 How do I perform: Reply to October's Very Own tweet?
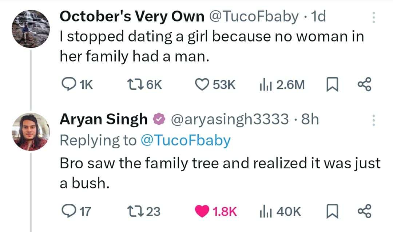[67, 85]
